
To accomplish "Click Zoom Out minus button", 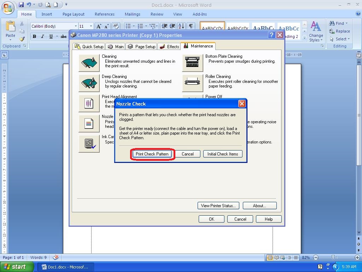I will (x=316, y=257).
